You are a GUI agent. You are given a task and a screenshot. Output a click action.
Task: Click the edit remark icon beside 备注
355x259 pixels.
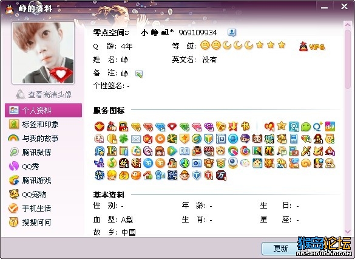pos(139,74)
